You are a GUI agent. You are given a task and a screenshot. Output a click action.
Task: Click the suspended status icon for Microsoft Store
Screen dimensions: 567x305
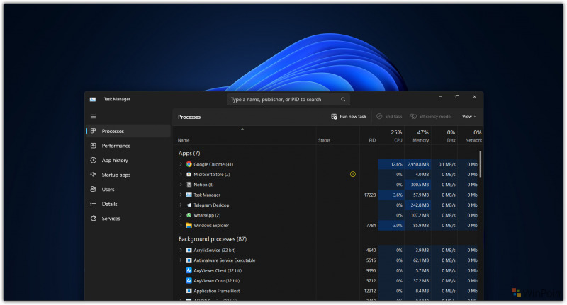(353, 174)
